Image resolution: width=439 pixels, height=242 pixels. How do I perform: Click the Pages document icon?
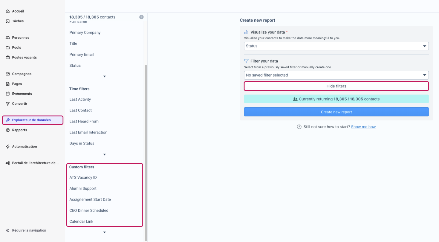pos(8,84)
